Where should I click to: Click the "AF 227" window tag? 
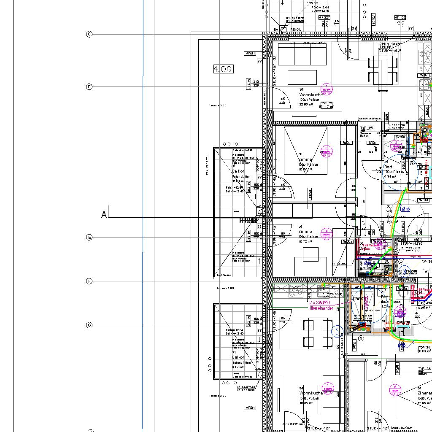click(x=324, y=17)
